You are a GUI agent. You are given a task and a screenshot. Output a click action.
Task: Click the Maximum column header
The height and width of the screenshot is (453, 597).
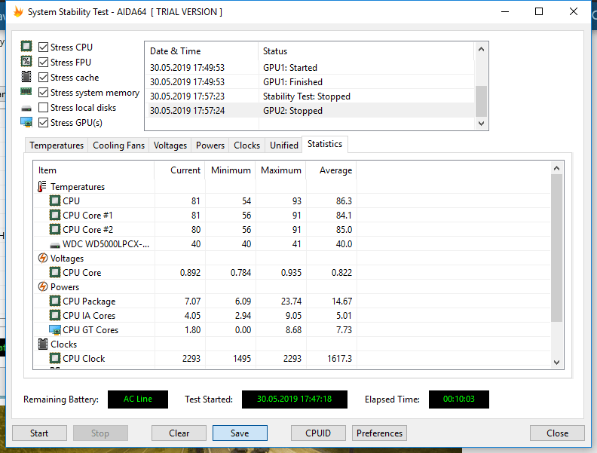pyautogui.click(x=281, y=170)
